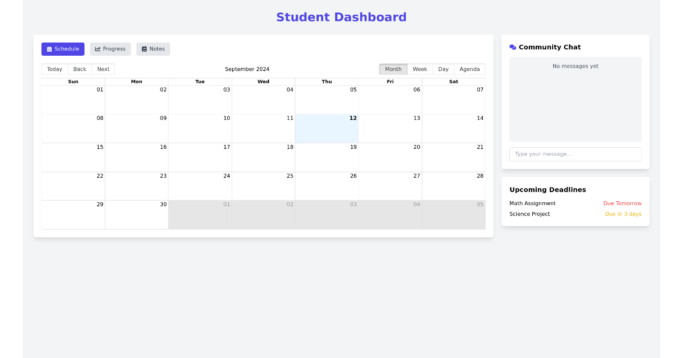The height and width of the screenshot is (358, 683).
Task: Click the book icon on Notes tab
Action: click(x=145, y=49)
